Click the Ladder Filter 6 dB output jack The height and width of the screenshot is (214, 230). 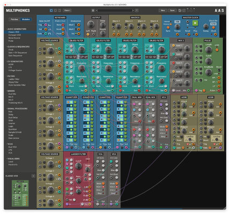(90, 187)
